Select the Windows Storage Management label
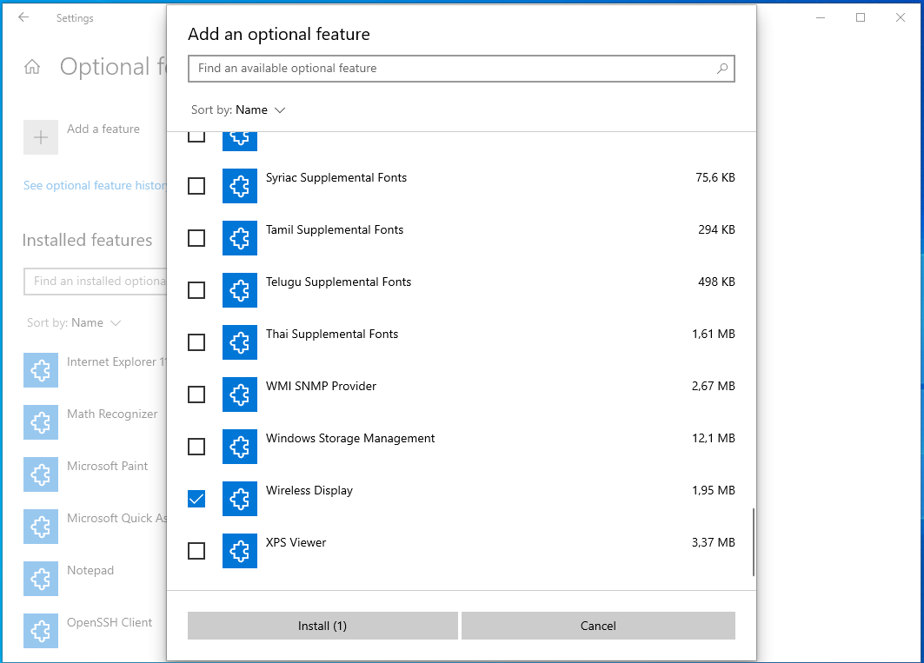The width and height of the screenshot is (924, 663). point(350,439)
